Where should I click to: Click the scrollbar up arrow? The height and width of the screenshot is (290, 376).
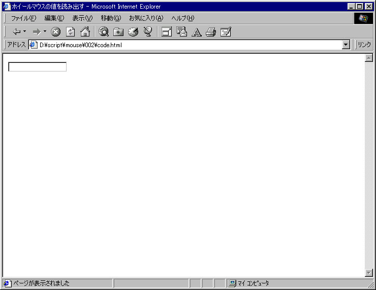pyautogui.click(x=369, y=58)
